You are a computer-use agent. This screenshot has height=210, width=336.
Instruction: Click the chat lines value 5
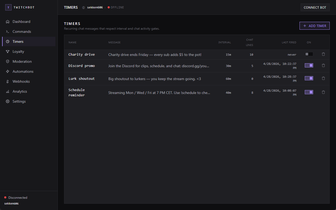click(252, 66)
